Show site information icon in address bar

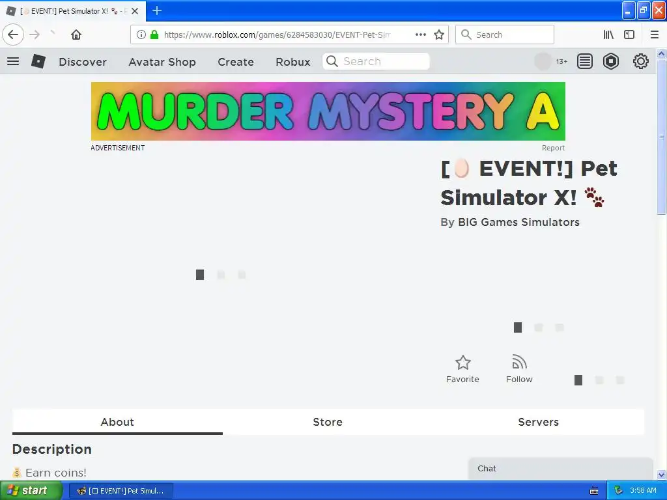tap(141, 35)
